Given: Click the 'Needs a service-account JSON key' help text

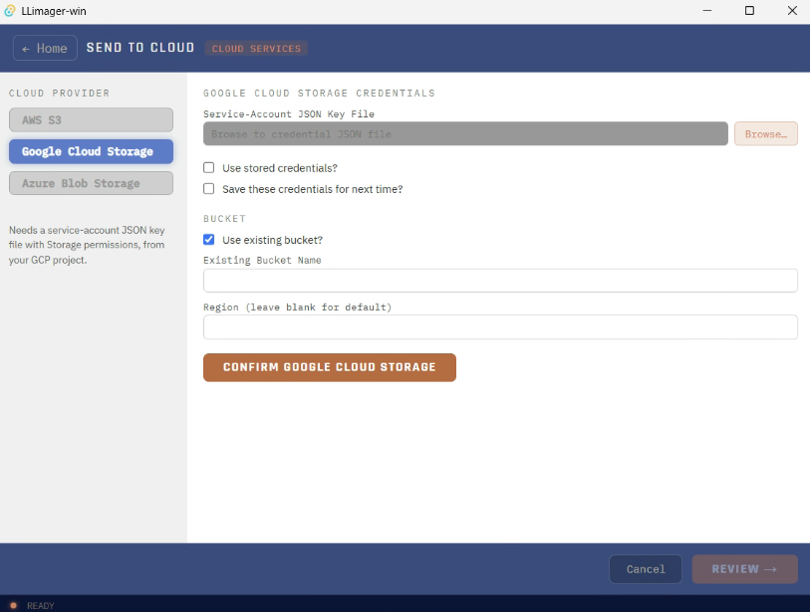Looking at the screenshot, I should pyautogui.click(x=87, y=245).
